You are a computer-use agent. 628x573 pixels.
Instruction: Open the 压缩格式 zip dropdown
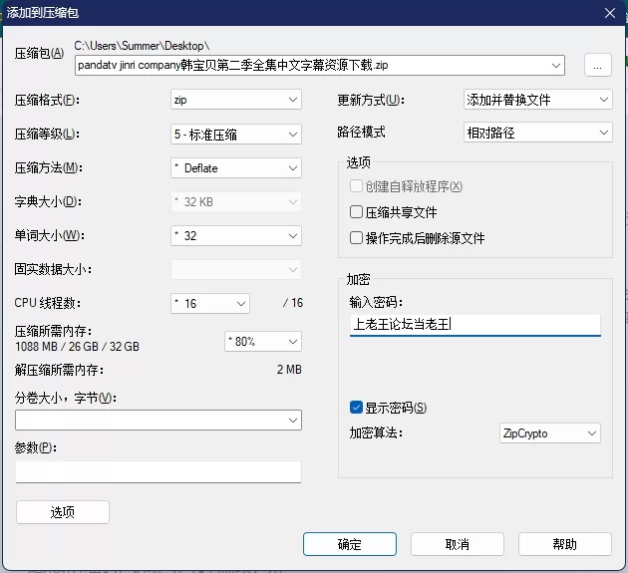236,100
